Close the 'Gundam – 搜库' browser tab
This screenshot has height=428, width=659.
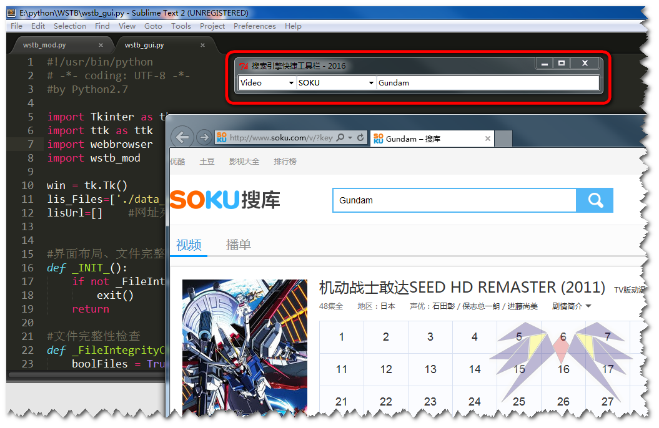click(487, 139)
